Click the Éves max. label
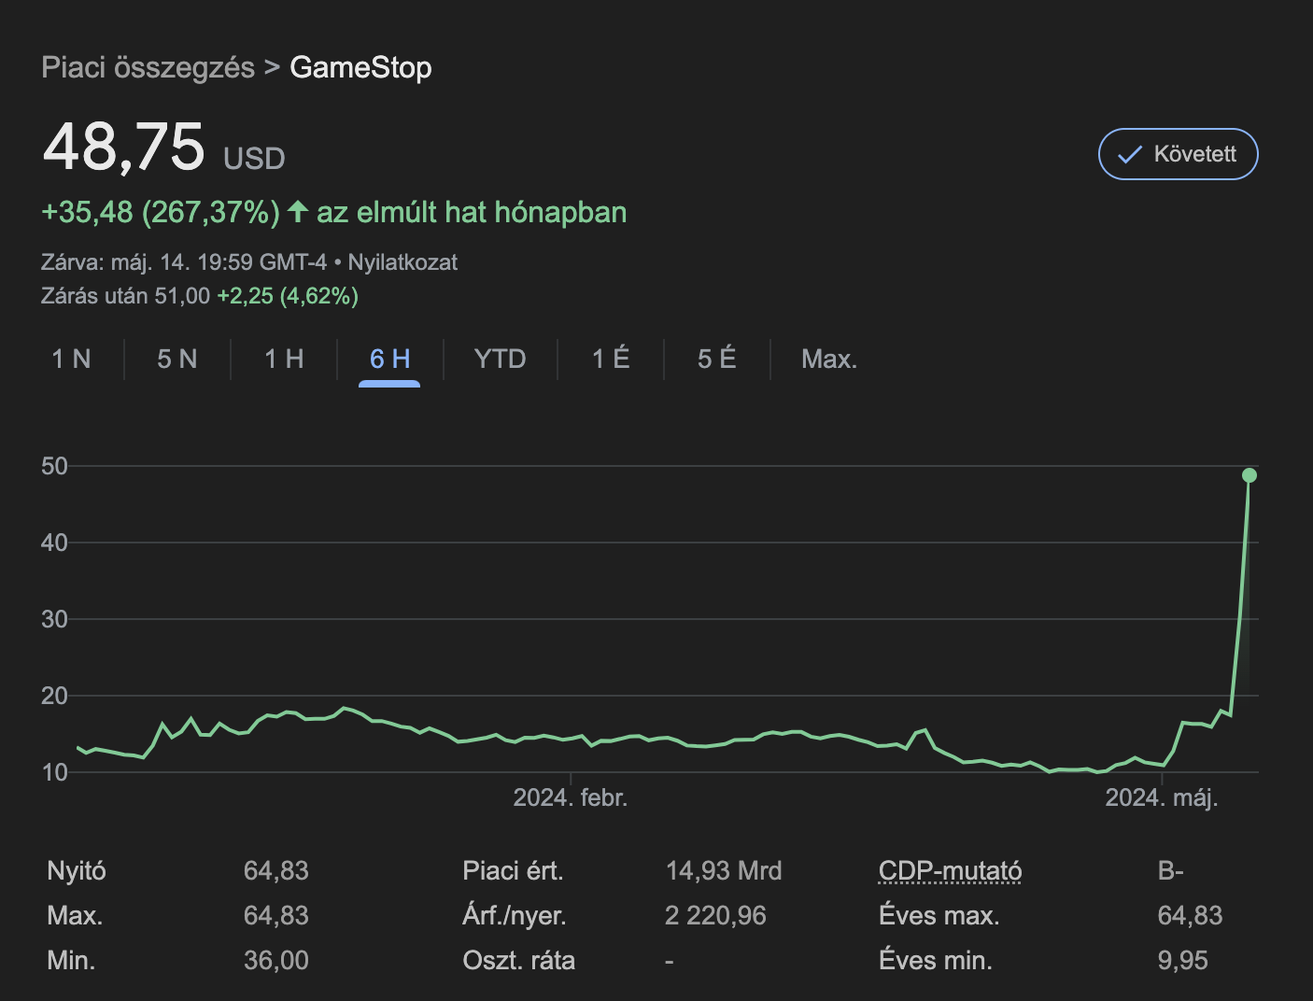 tap(939, 916)
